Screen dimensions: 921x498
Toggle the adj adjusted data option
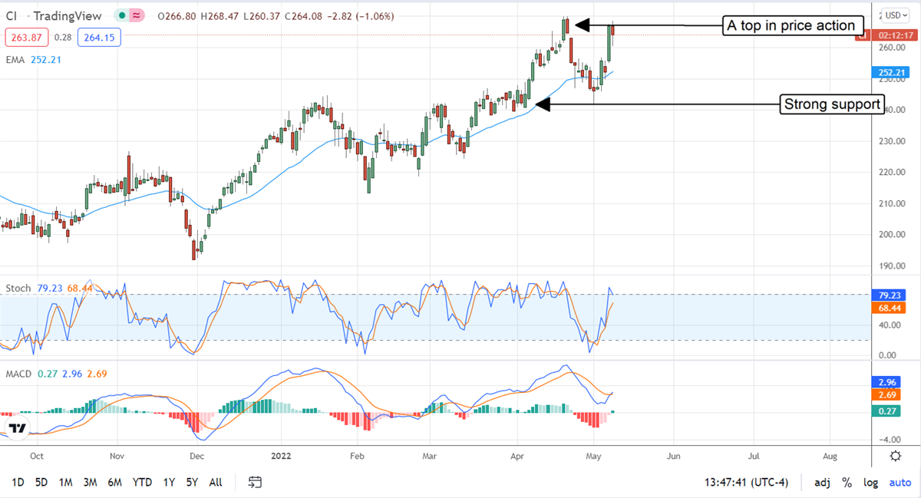[822, 483]
